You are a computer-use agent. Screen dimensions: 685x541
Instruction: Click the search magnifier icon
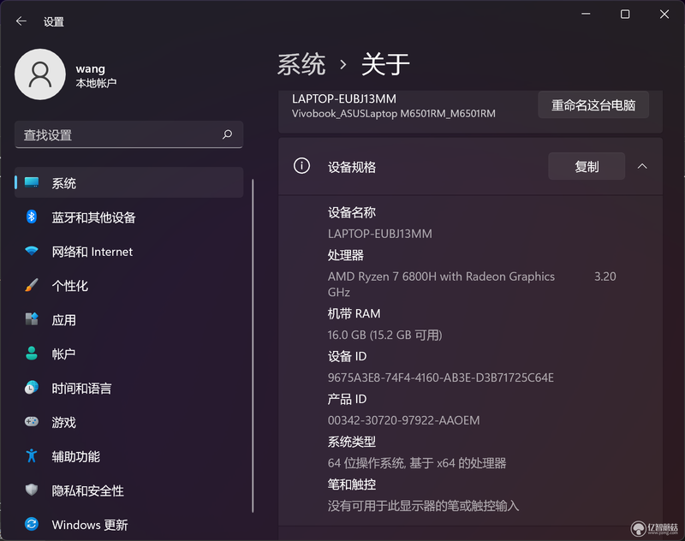click(x=227, y=134)
